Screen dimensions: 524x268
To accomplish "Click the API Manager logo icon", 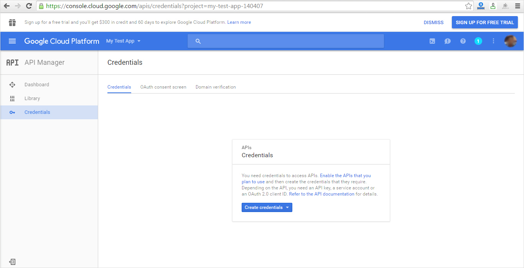I will [12, 62].
